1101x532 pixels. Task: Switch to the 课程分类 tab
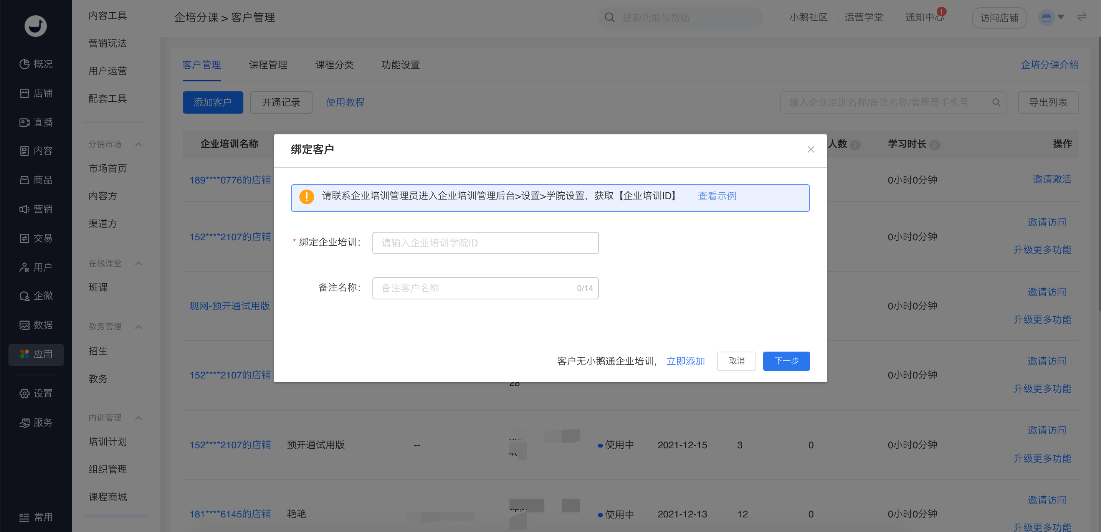click(x=334, y=65)
